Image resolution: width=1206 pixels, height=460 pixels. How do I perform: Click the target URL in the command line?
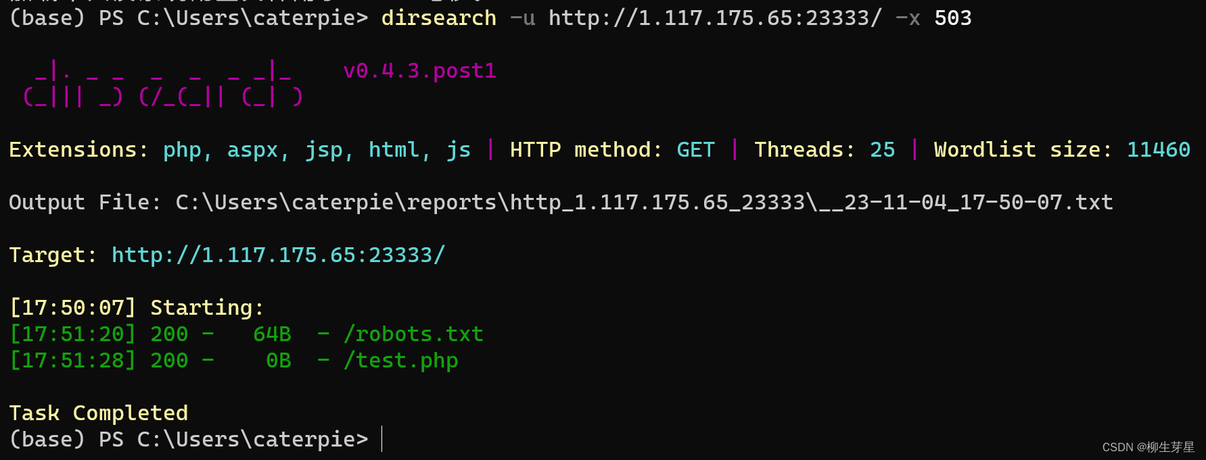click(715, 18)
